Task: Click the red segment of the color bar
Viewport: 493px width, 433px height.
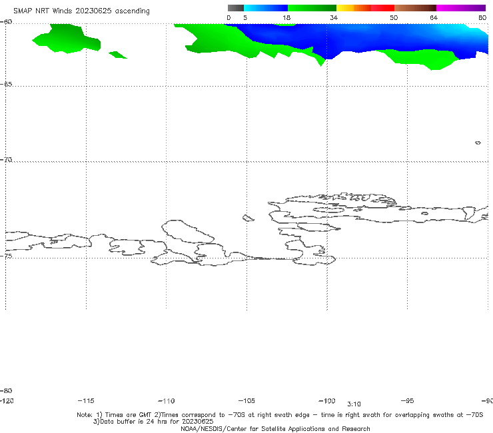Action: tap(382, 8)
